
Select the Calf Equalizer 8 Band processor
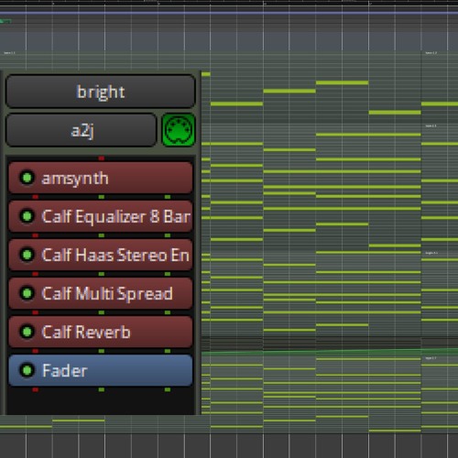(101, 216)
